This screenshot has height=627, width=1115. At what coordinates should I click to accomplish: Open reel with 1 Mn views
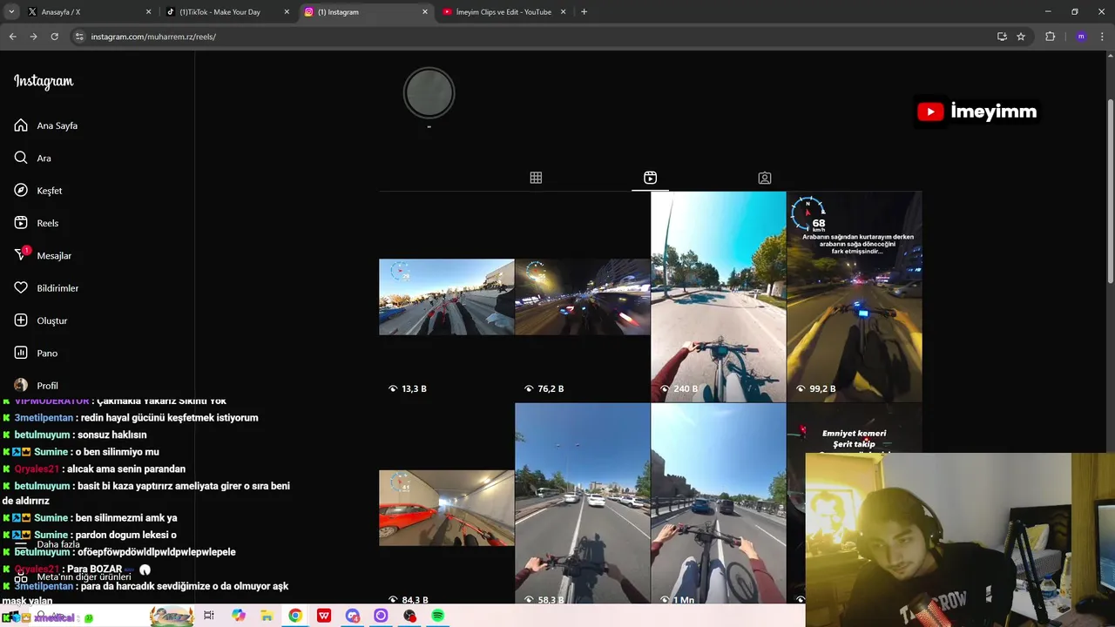pyautogui.click(x=718, y=503)
